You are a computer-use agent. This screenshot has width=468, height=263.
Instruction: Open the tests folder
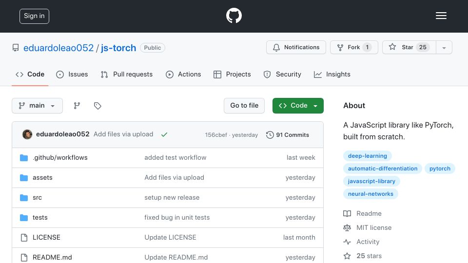pos(40,217)
